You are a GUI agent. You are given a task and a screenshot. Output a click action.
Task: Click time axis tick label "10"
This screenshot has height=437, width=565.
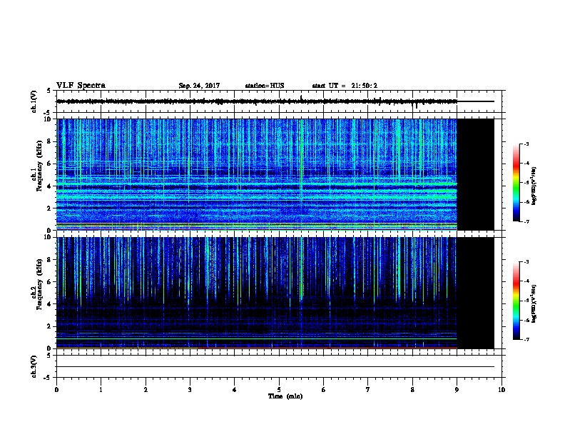click(502, 389)
